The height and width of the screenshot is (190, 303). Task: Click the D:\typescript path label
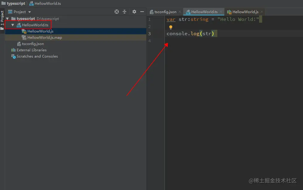coord(48,19)
